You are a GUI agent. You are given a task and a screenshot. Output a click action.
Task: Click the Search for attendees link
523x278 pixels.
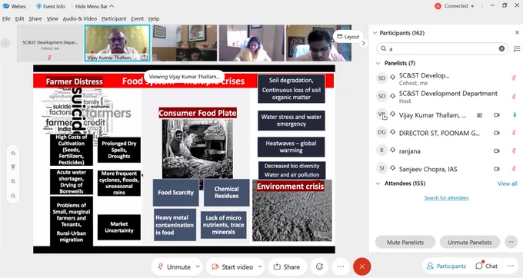446,198
